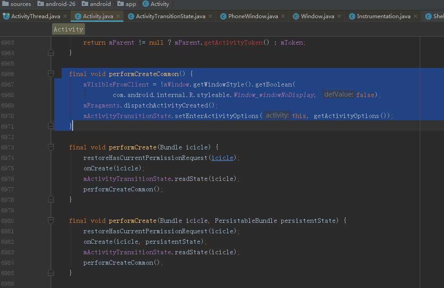Click the class icon on ActivityThread.java tab
The image size is (444, 288).
tap(6, 16)
